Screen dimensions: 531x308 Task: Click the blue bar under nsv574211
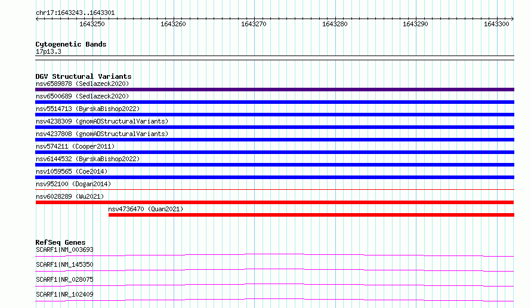tap(274, 152)
